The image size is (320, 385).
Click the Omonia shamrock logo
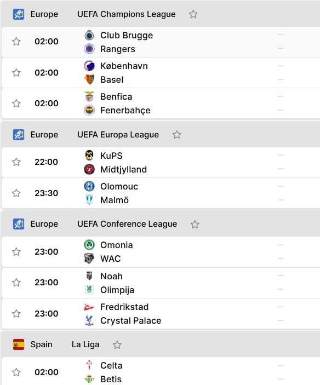[x=89, y=245]
